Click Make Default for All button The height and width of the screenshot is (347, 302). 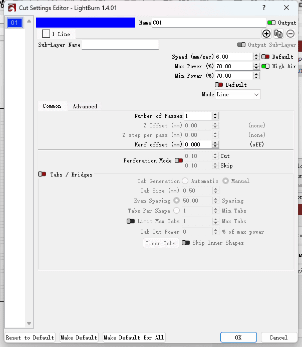[134, 337]
